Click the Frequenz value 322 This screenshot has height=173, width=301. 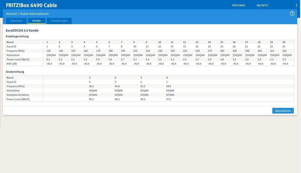pyautogui.click(x=284, y=51)
